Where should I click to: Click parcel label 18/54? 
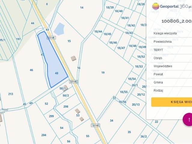click(x=132, y=79)
